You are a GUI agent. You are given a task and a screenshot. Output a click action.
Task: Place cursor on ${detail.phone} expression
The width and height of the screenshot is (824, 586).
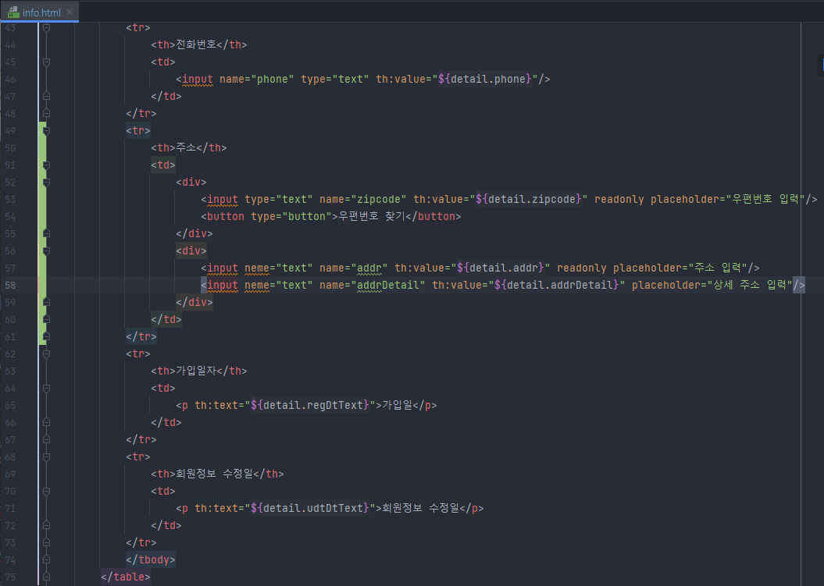pyautogui.click(x=484, y=80)
